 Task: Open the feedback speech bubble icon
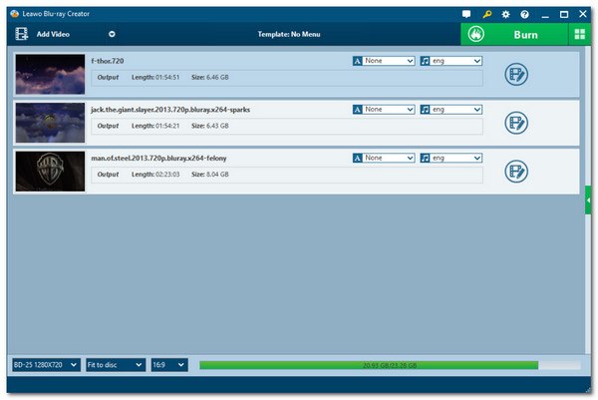pos(466,14)
